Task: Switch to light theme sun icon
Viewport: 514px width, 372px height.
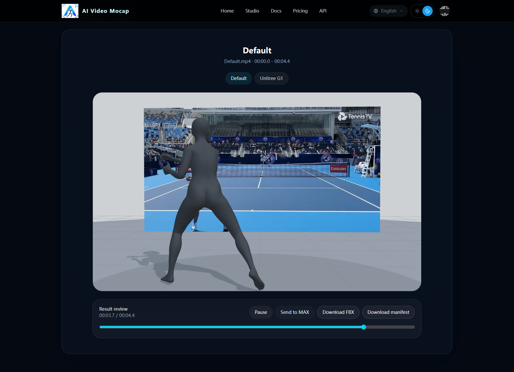Action: [417, 11]
